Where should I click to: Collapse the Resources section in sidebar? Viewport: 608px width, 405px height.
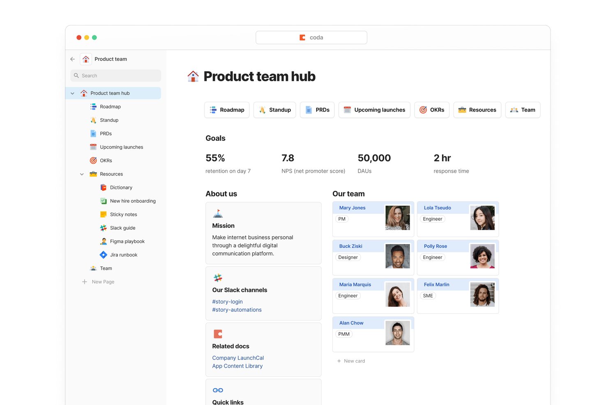pyautogui.click(x=82, y=174)
